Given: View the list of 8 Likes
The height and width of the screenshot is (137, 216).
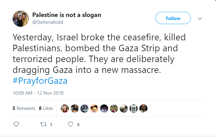Looking at the screenshot, I should click(46, 108).
